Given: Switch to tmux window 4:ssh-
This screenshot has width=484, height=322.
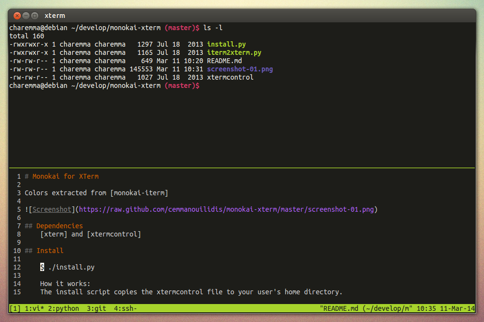Looking at the screenshot, I should coord(125,308).
